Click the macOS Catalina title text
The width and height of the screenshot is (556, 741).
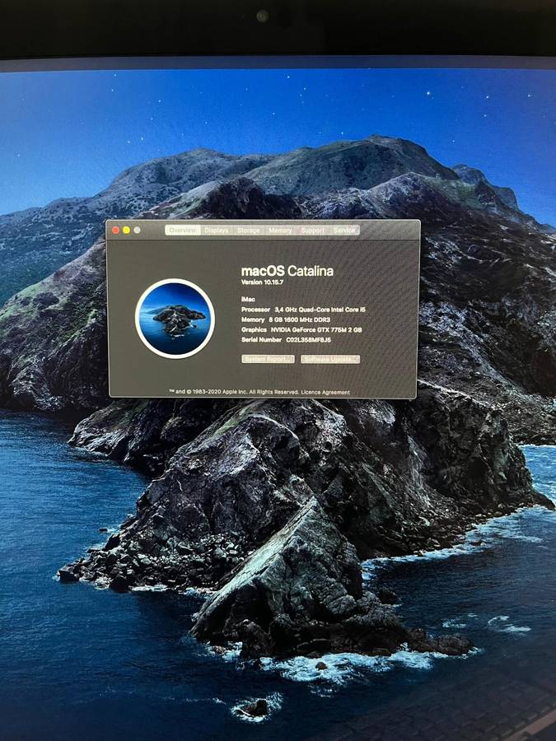pyautogui.click(x=287, y=271)
